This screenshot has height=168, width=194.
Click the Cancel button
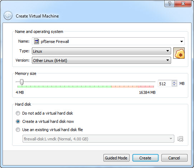(x=174, y=158)
